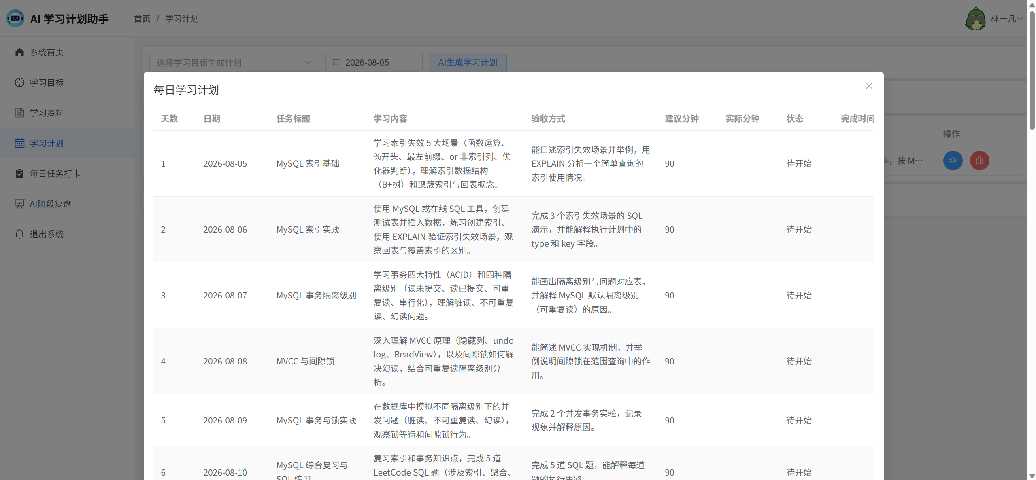
Task: Click the MVCC 与间隙锁 task title
Action: [x=305, y=361]
